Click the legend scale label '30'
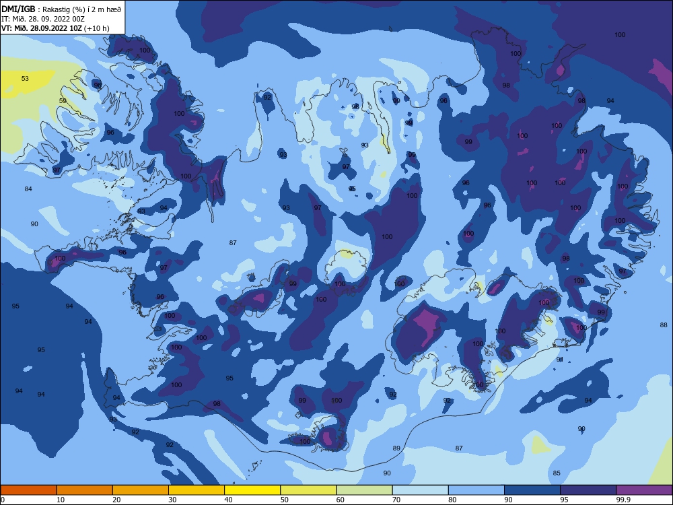 click(172, 500)
